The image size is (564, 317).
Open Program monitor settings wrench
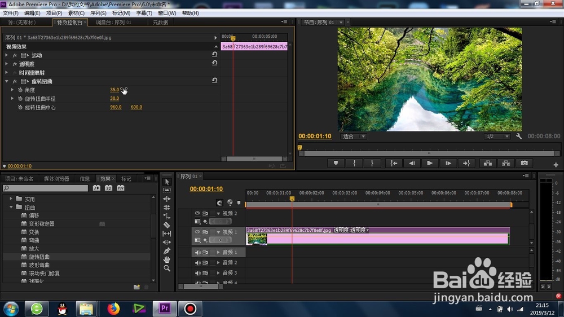point(519,137)
